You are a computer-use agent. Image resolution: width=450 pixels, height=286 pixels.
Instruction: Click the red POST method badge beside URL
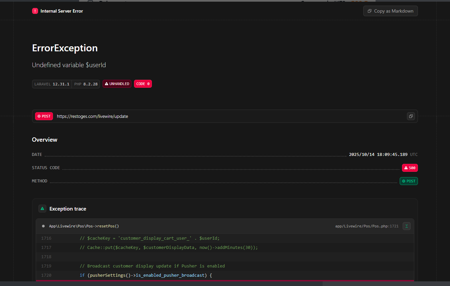tap(44, 116)
